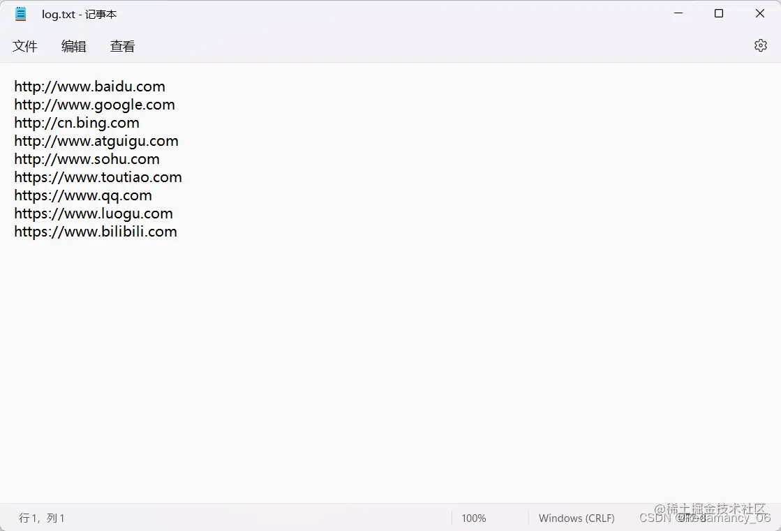Click the 行 1, 列 1 status indicator
Image resolution: width=781 pixels, height=531 pixels.
tap(42, 518)
